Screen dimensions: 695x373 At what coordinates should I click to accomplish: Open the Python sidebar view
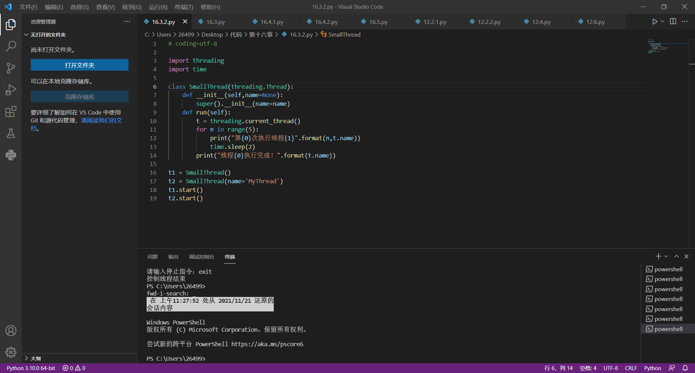(11, 155)
